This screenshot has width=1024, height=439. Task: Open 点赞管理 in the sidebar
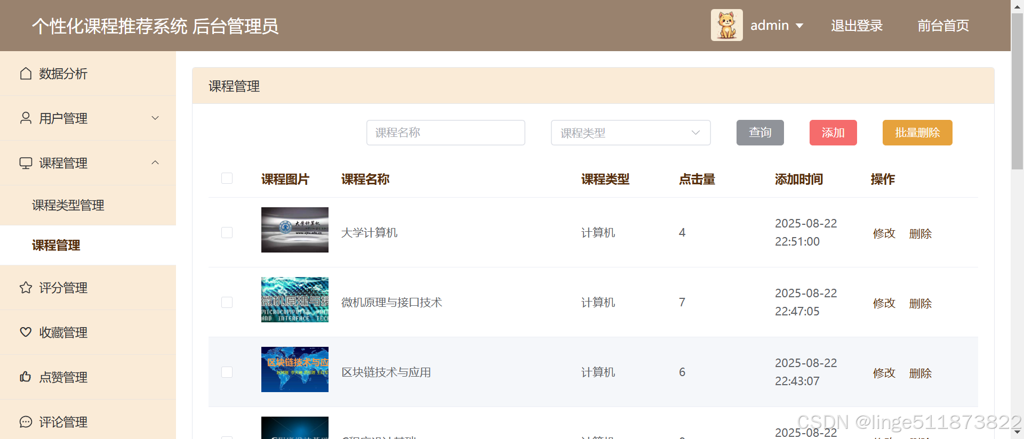[x=88, y=377]
